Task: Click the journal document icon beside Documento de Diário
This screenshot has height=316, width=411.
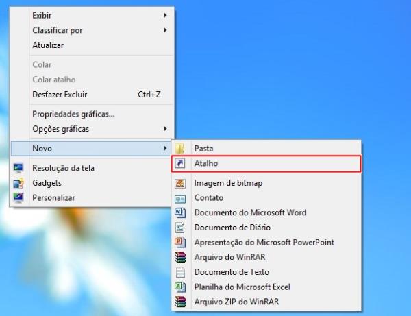Action: tap(180, 228)
